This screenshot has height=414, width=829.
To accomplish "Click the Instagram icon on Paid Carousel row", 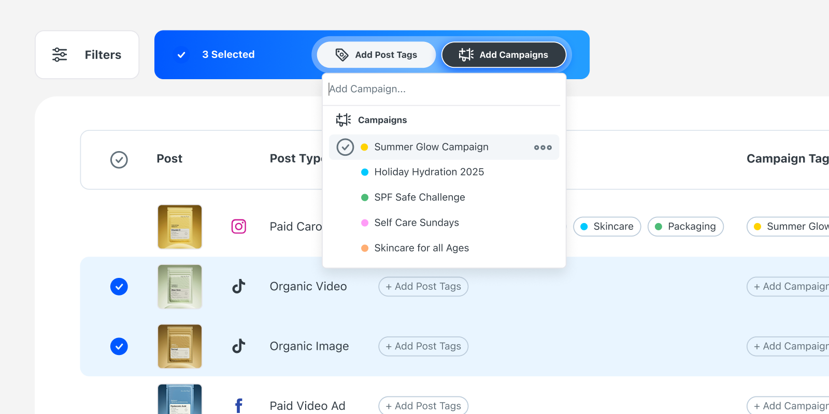I will [x=238, y=227].
